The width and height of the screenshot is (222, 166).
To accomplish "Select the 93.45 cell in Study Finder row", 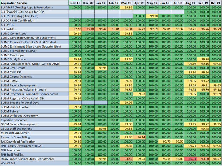I will point(126,159).
